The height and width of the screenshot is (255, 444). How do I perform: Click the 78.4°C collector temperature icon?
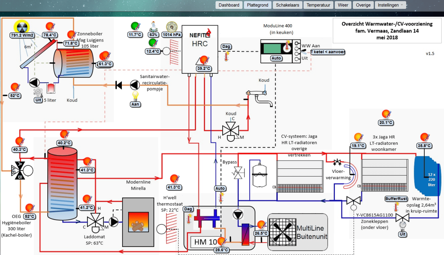coord(50,27)
